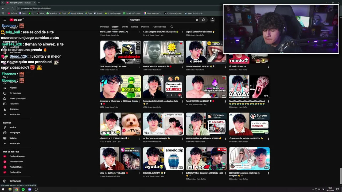Open options menu for 'Si te INCOMODAS, PIERDES'
Image resolution: width=342 pixels, height=192 pixels.
coord(226,67)
